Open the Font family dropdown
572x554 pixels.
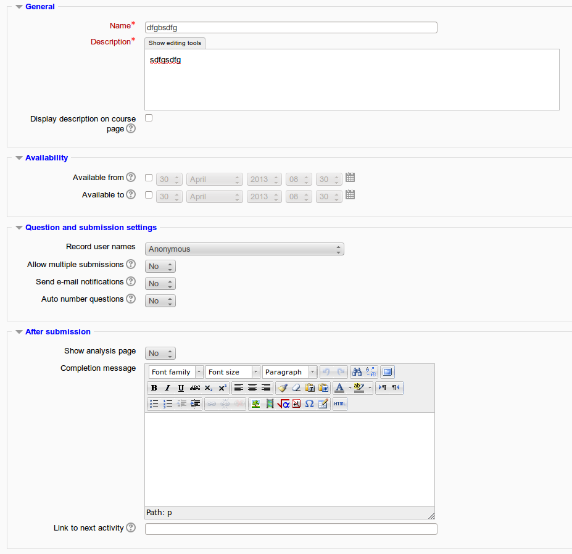(x=176, y=372)
